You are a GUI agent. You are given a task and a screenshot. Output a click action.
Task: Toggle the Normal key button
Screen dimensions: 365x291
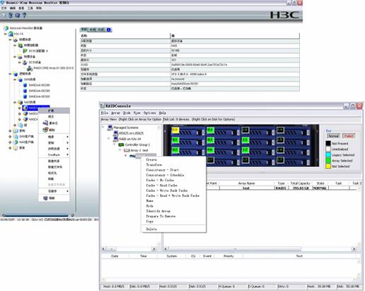(x=333, y=136)
